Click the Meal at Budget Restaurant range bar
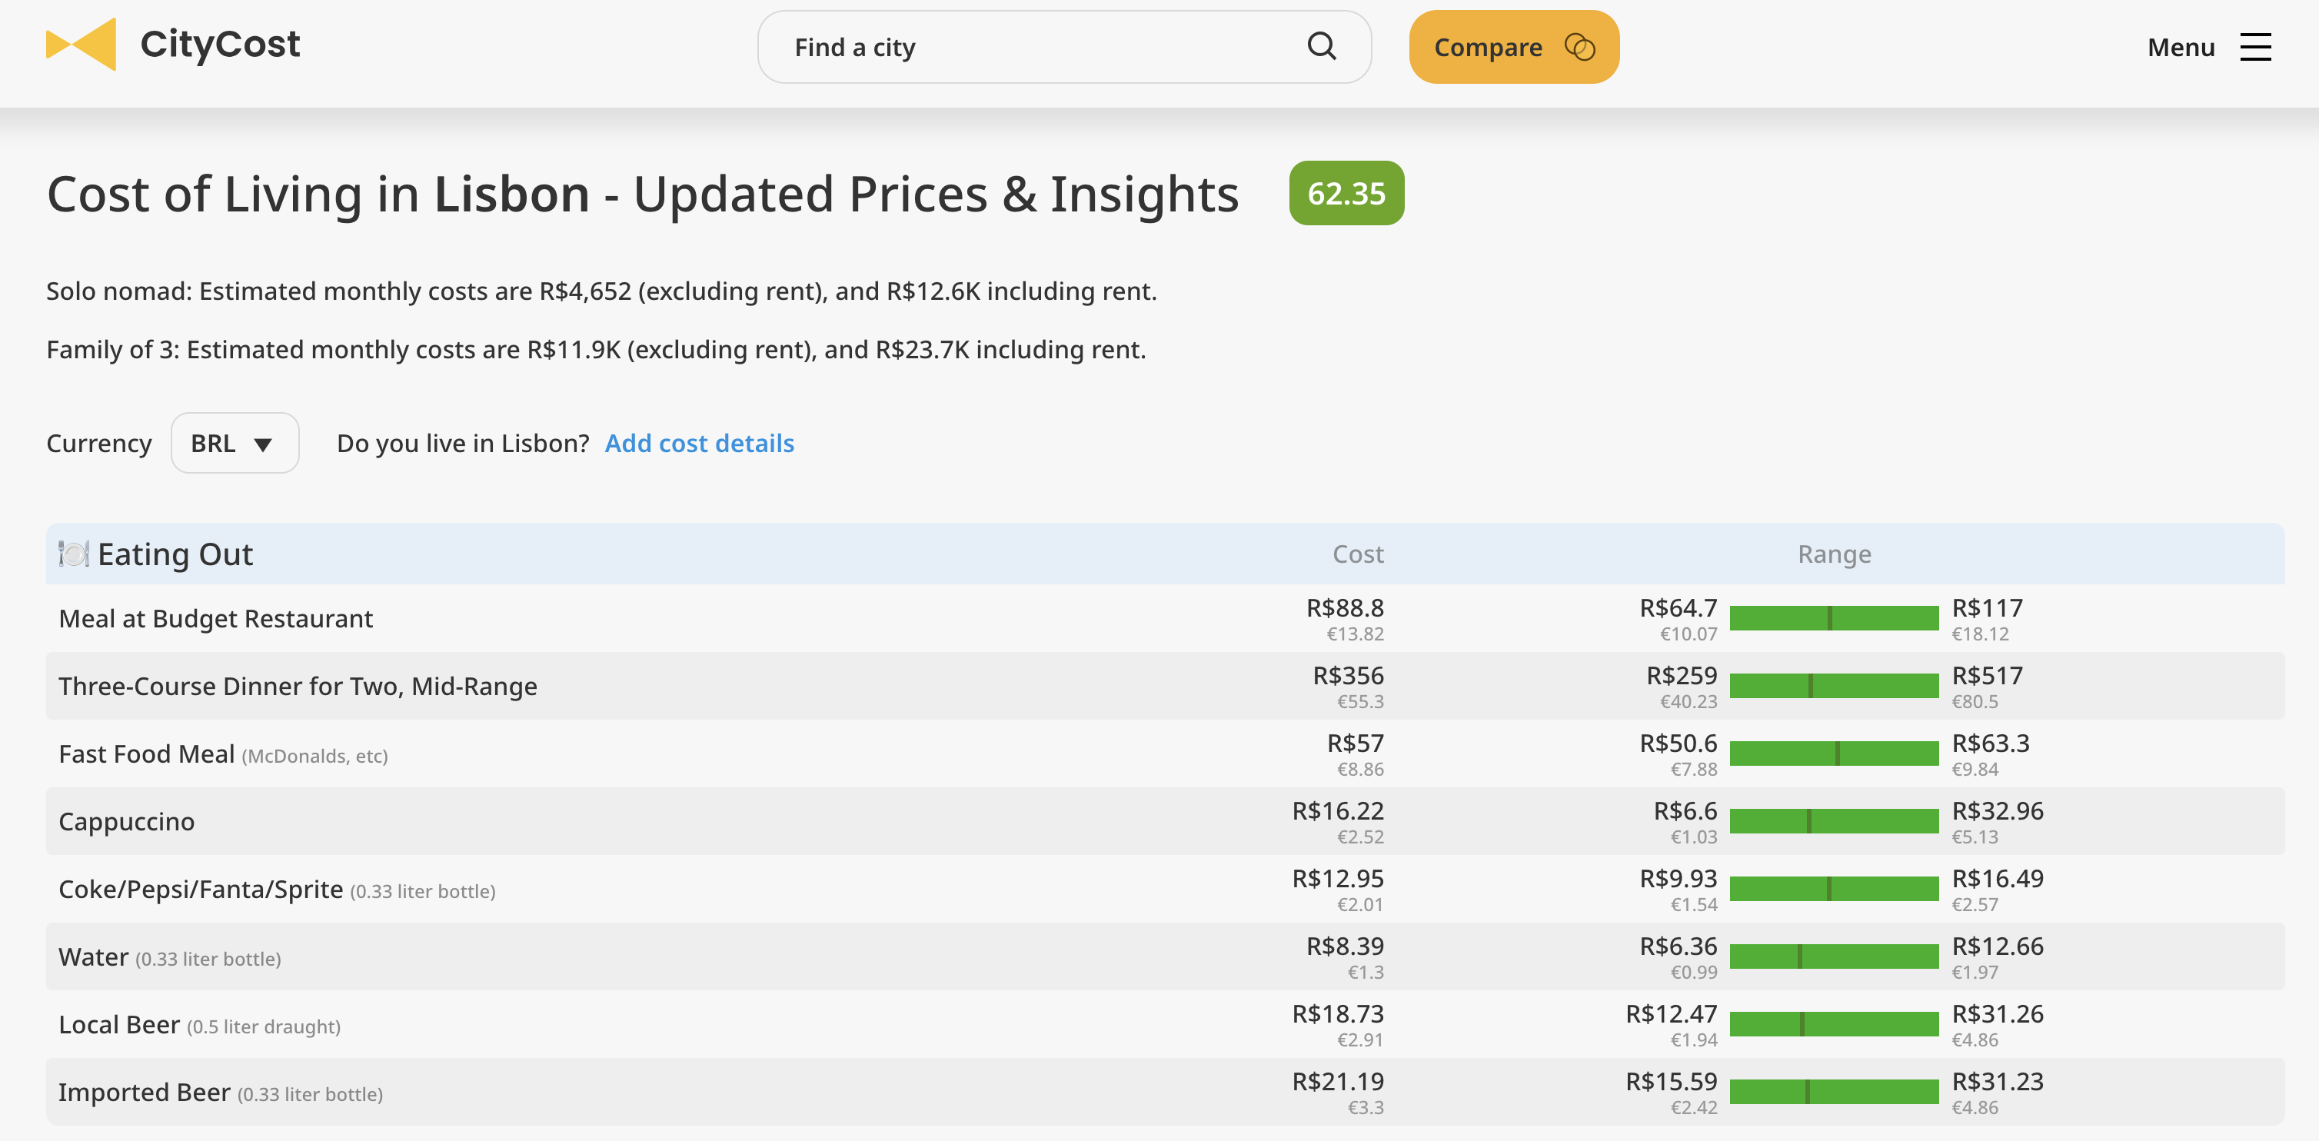The width and height of the screenshot is (2319, 1141). 1833,619
